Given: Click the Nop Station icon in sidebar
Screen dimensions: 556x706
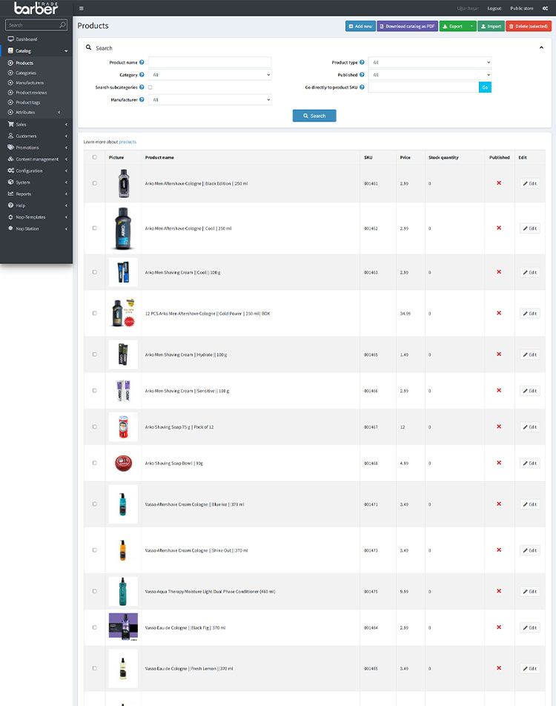Looking at the screenshot, I should point(11,228).
